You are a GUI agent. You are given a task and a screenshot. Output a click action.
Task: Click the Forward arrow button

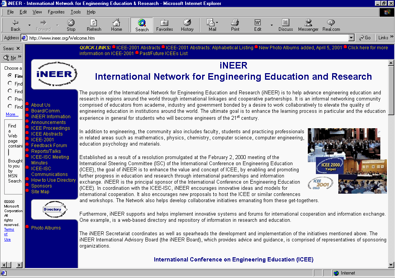click(43, 25)
